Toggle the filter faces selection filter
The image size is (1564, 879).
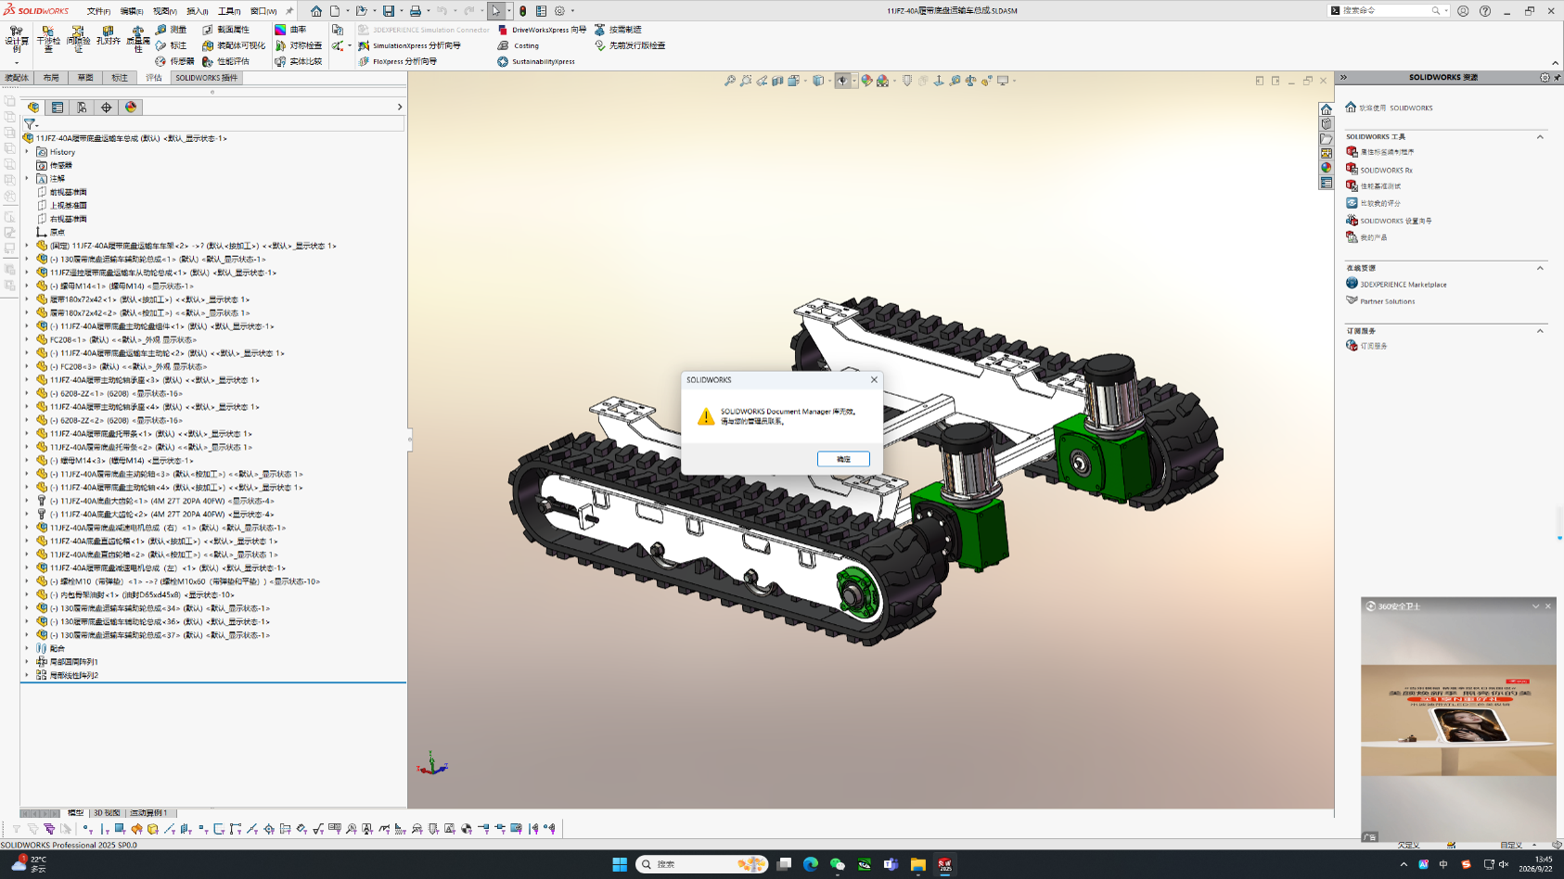(x=120, y=829)
